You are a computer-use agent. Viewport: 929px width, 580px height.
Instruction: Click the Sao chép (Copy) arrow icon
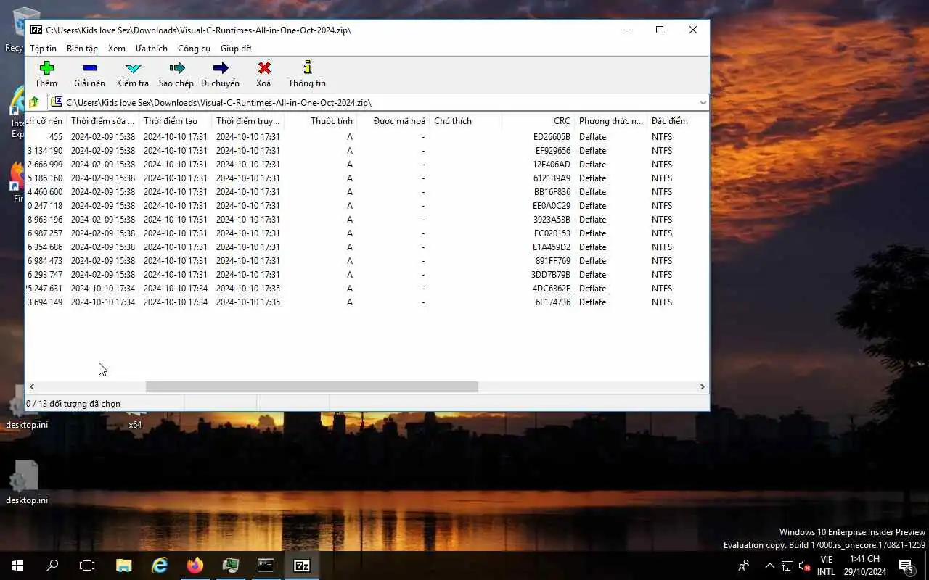[x=176, y=68]
